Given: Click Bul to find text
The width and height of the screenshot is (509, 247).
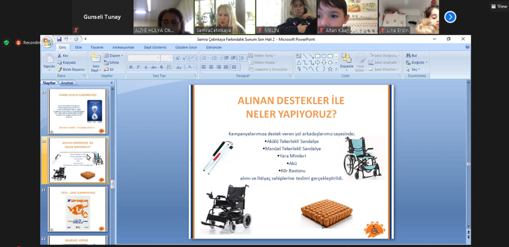Looking at the screenshot, I should pyautogui.click(x=411, y=56).
